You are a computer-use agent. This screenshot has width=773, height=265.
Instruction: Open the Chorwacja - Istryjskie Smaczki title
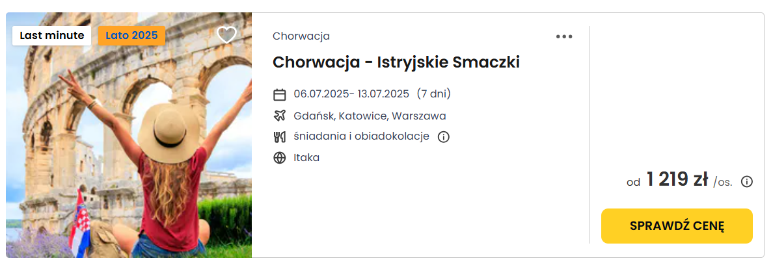coord(396,62)
